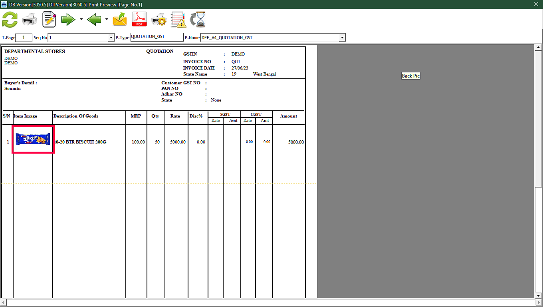
Task: Open printer settings gear icon
Action: point(159,19)
